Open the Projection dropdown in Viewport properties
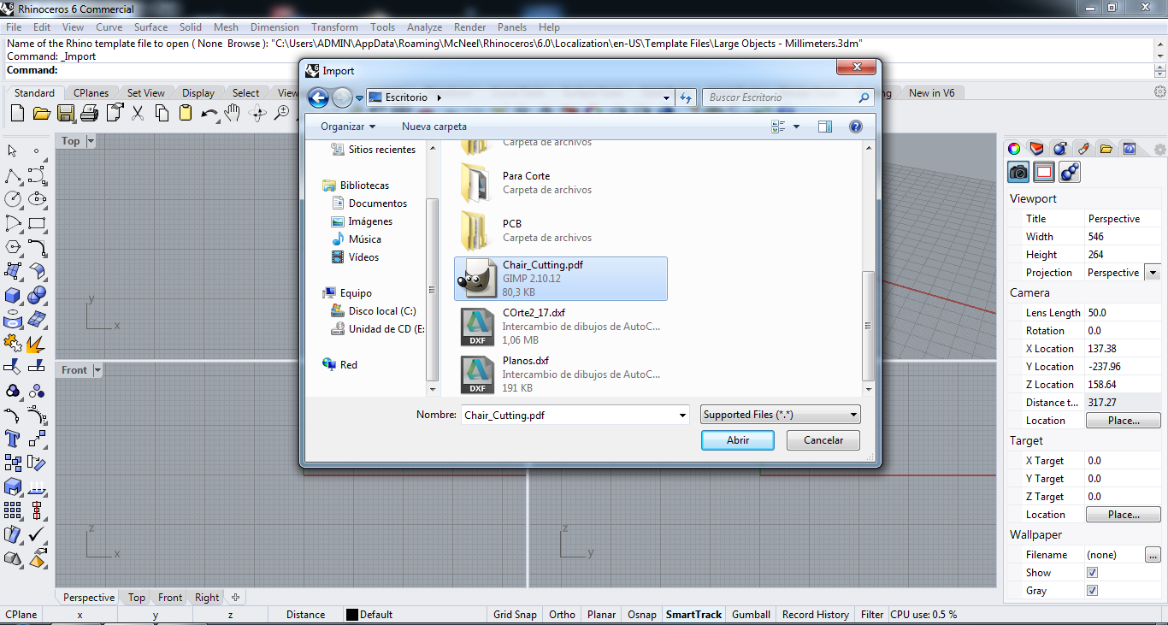Image resolution: width=1168 pixels, height=625 pixels. click(x=1152, y=273)
